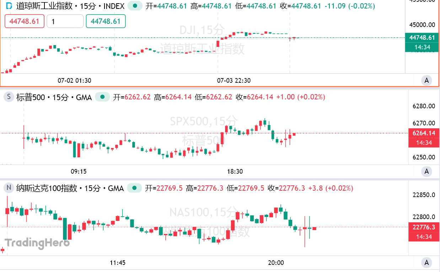
Task: Click the green-outlined buy price button 44748.61
Action: [x=106, y=21]
